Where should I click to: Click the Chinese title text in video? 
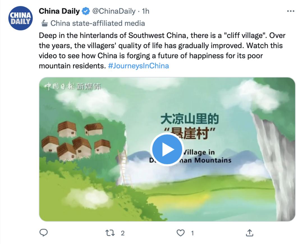click(x=190, y=126)
